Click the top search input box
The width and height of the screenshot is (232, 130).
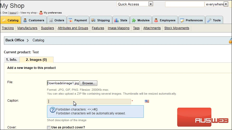click(x=185, y=4)
